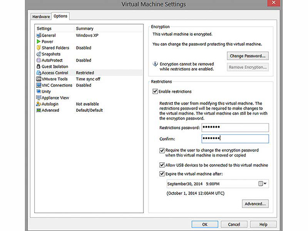Select the General row label
This screenshot has height=231, width=308.
49,35
